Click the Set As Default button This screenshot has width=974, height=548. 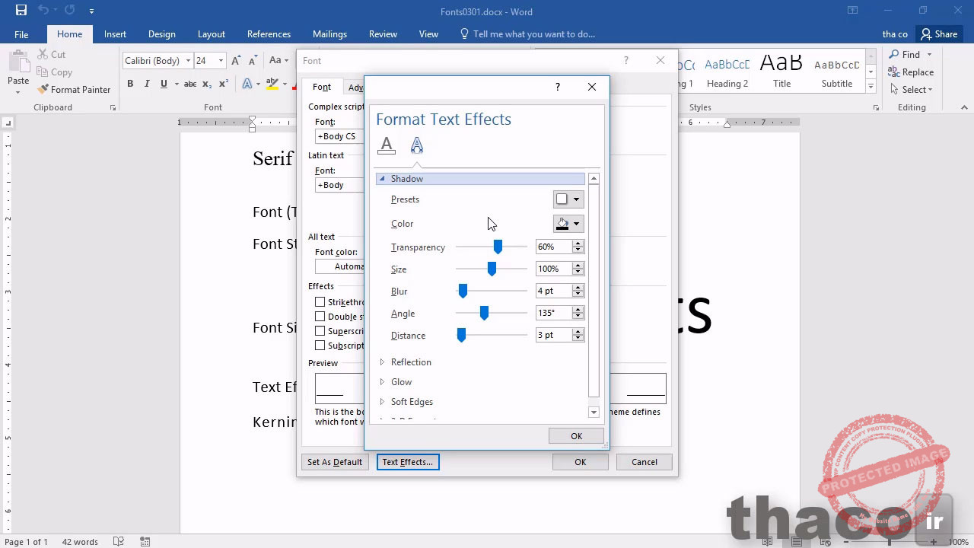pos(335,462)
